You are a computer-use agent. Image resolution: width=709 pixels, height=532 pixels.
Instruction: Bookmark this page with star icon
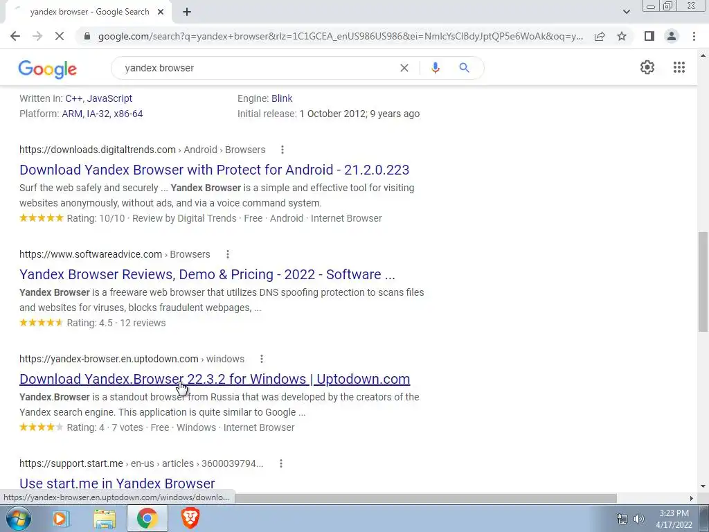622,36
